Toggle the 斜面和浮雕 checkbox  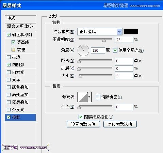point(9,35)
